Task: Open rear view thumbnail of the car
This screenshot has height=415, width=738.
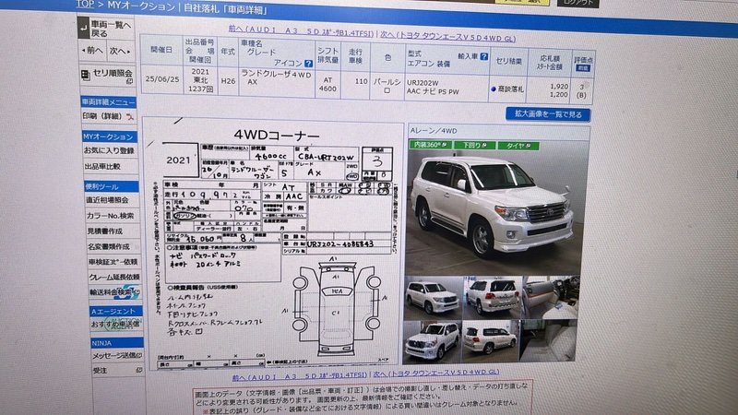Action: [493, 297]
